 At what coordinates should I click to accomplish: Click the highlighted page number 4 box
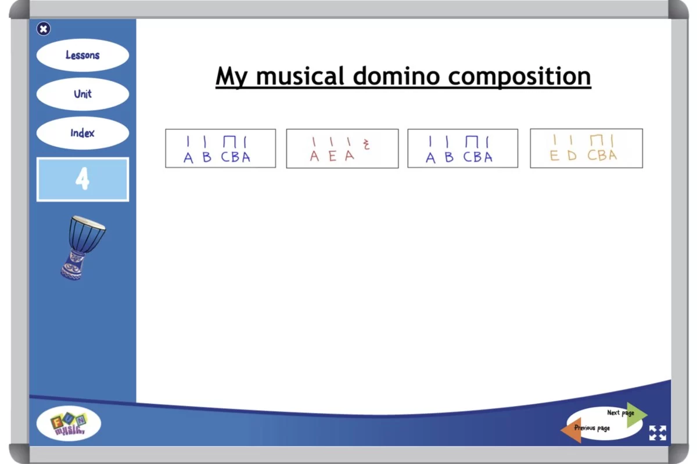tap(82, 179)
